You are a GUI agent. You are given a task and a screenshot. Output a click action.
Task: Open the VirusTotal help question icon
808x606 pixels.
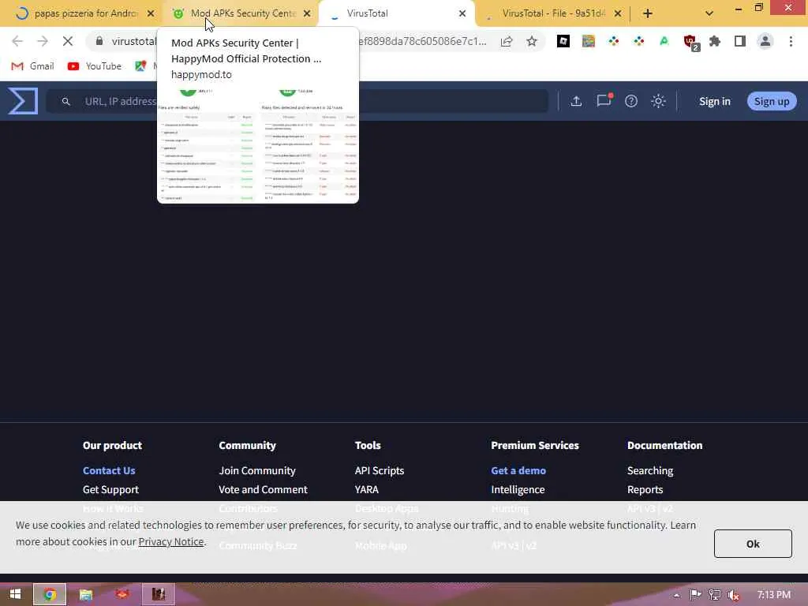[x=630, y=101]
